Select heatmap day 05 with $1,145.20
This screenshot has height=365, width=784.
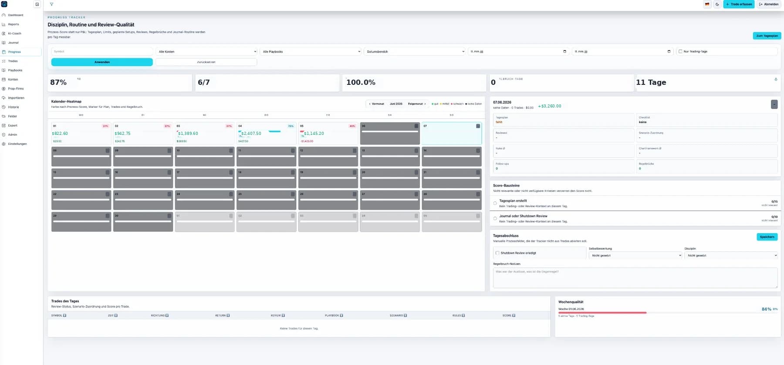click(x=328, y=133)
